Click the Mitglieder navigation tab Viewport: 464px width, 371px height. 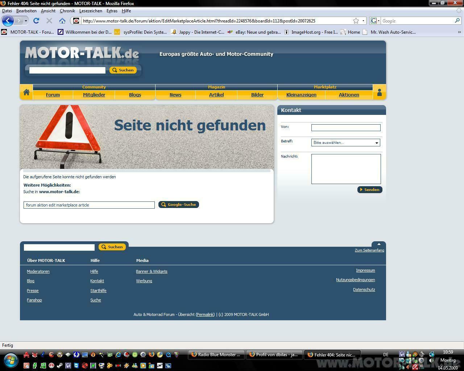click(x=94, y=95)
